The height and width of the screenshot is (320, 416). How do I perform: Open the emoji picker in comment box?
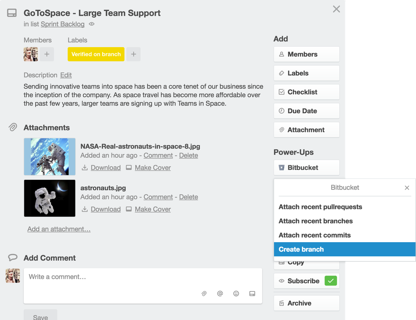(236, 294)
